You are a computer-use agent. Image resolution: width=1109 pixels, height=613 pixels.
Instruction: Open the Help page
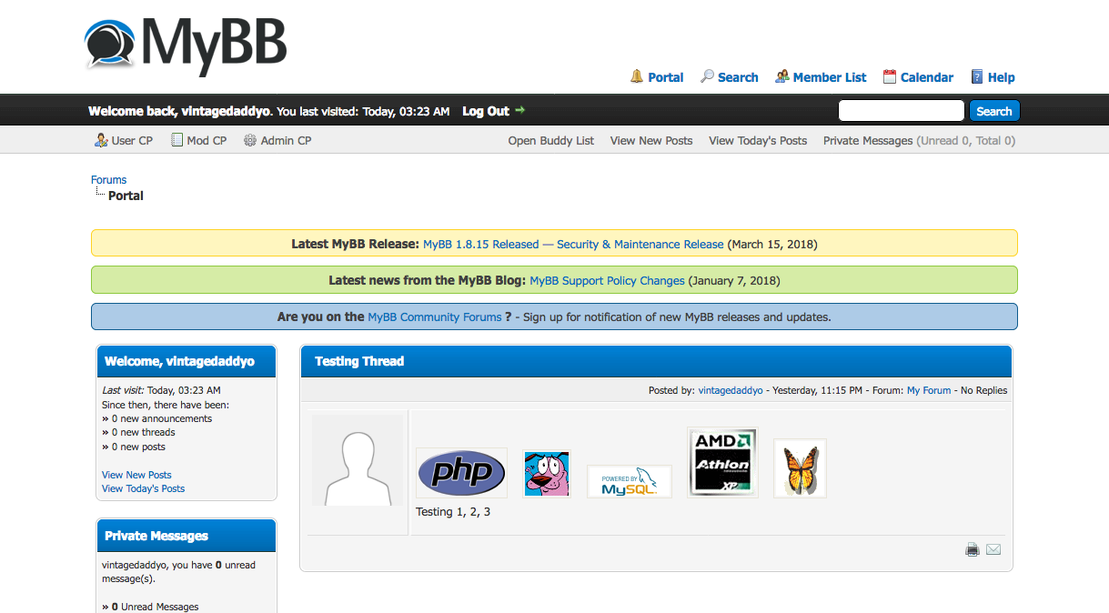coord(1001,77)
